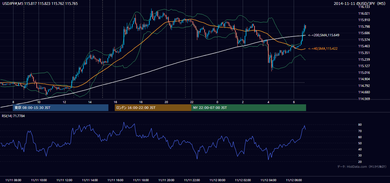
Task: Click hour label 16 under the price chart
Action: tap(115, 102)
